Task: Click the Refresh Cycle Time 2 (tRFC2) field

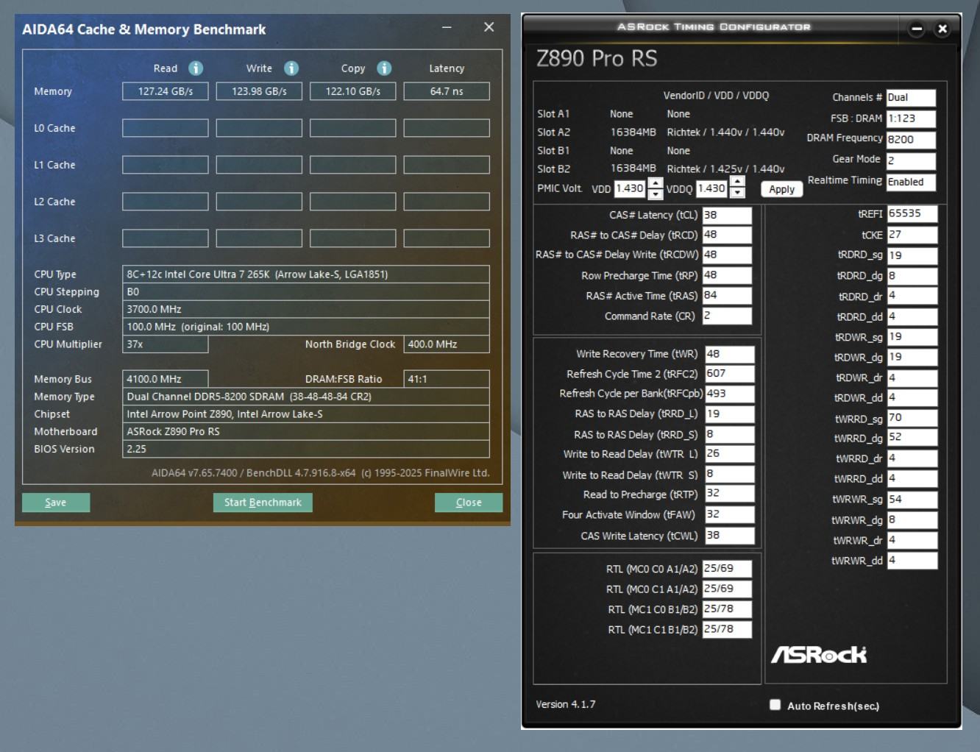Action: pyautogui.click(x=730, y=374)
